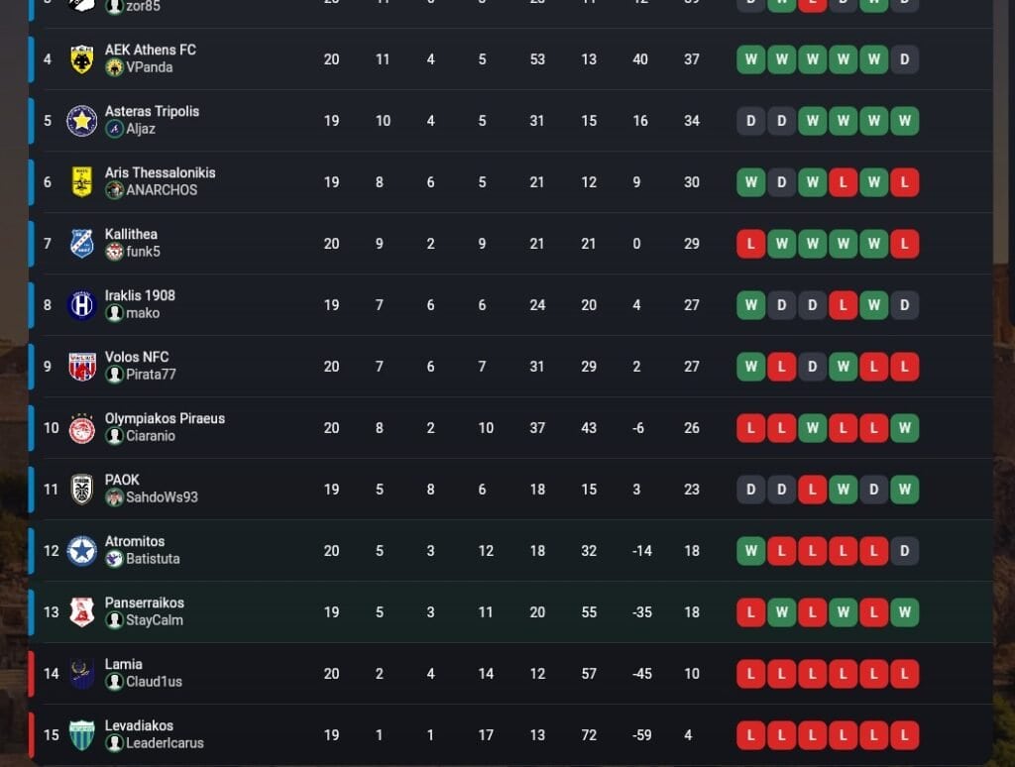Open the Kallithea team page link
1015x767 pixels.
131,234
